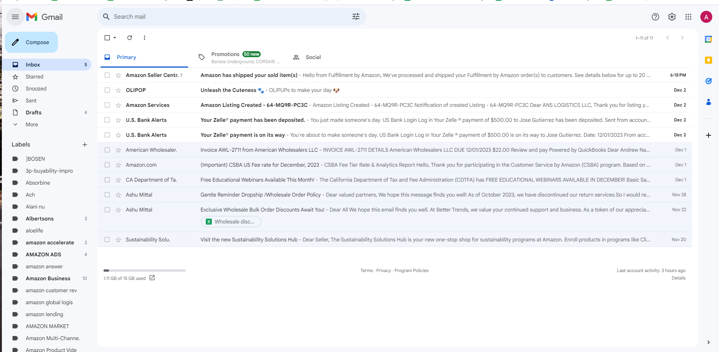Open storage management link icon

tap(152, 278)
